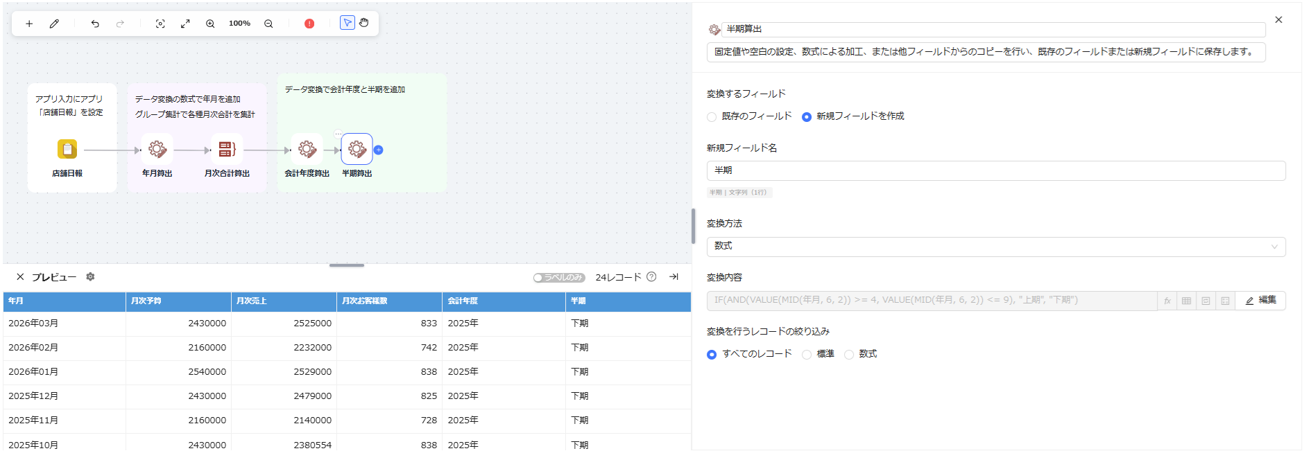Screen dimensions: 1304x451
Task: Expand the canvas to fullscreen
Action: 185,24
